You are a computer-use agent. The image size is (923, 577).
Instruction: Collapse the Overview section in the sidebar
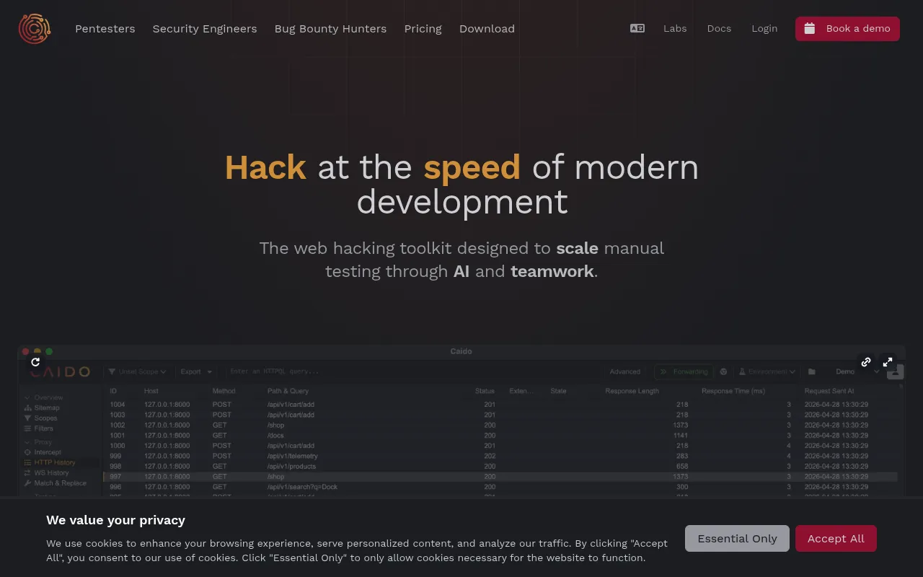pyautogui.click(x=43, y=397)
